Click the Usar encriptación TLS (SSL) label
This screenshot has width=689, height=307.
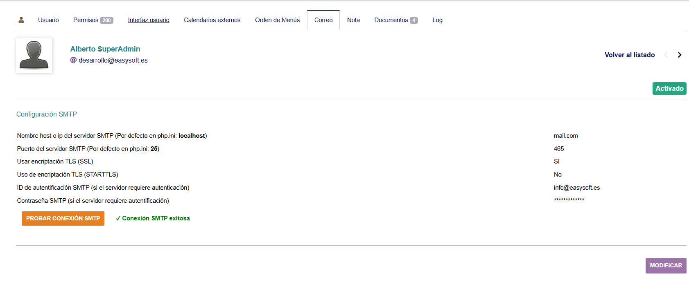tap(55, 161)
